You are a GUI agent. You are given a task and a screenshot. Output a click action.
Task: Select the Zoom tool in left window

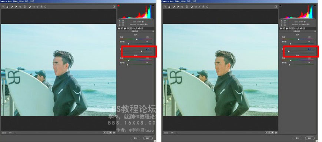point(3,7)
